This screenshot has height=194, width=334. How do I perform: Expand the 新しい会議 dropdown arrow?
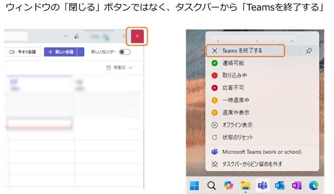tap(81, 52)
